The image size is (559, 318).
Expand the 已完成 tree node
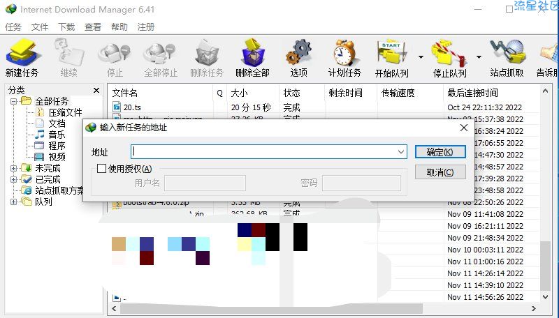pyautogui.click(x=13, y=179)
